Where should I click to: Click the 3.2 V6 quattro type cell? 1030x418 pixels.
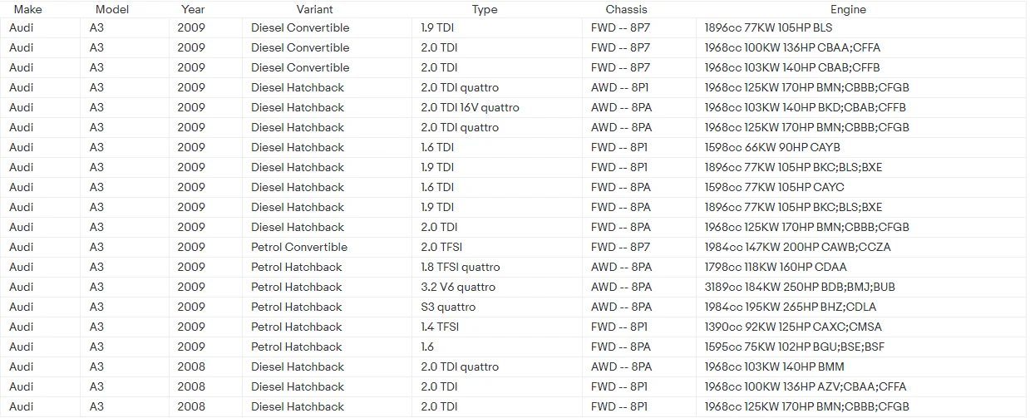(497, 287)
